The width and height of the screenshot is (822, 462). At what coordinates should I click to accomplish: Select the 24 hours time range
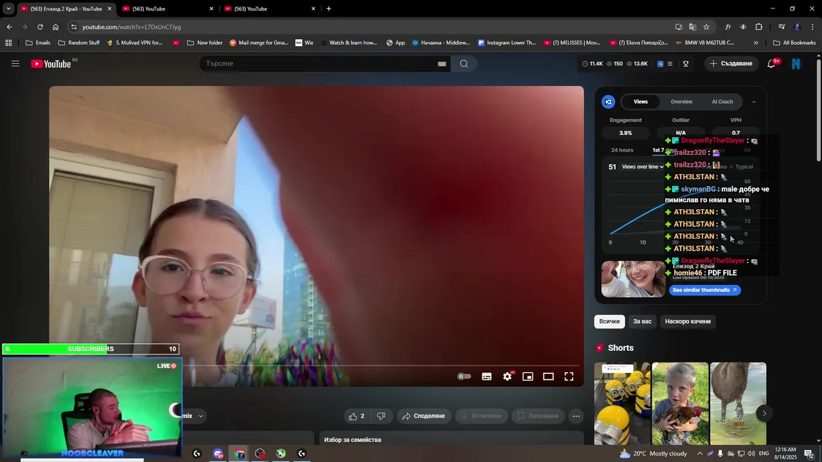622,150
